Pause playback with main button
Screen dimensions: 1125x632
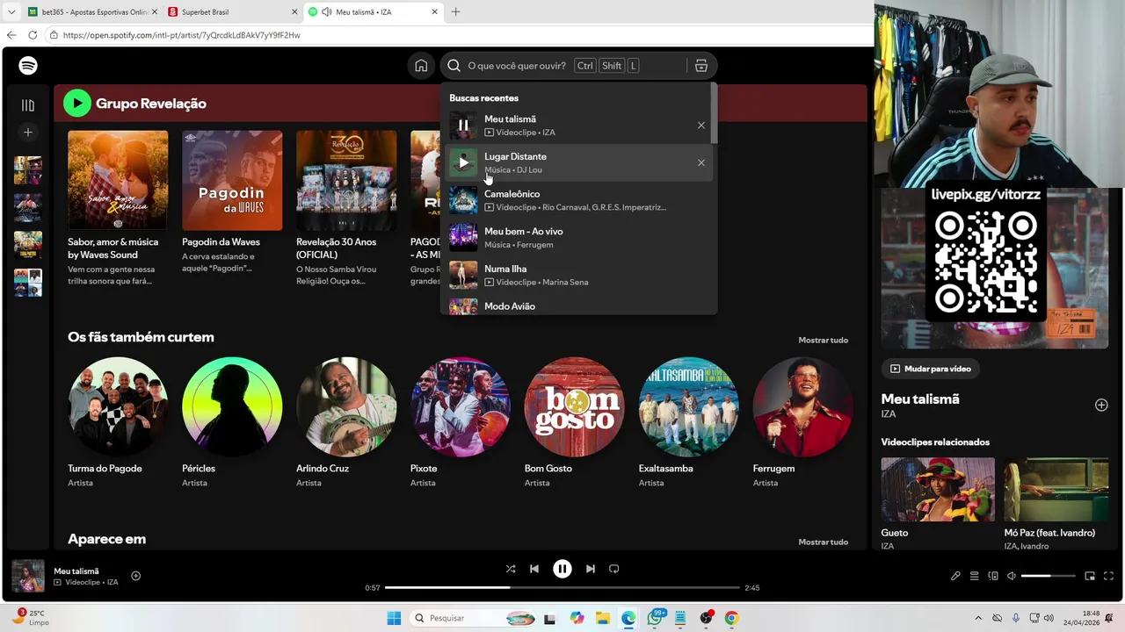click(562, 569)
